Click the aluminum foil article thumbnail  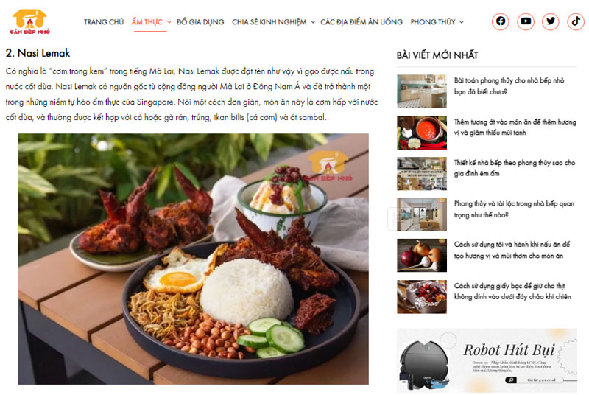(x=422, y=296)
